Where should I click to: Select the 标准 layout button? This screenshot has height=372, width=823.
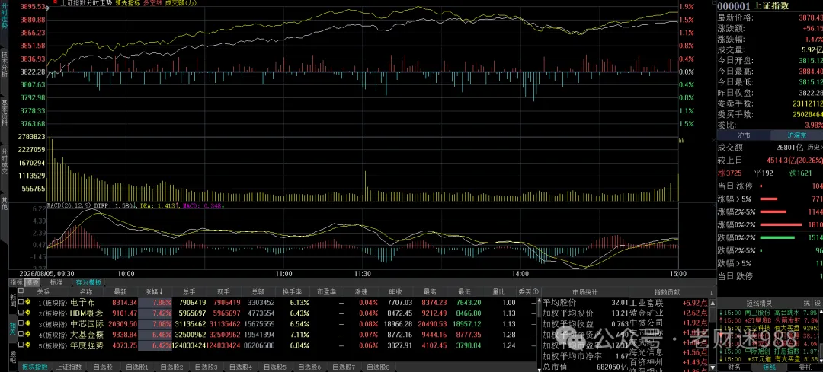pyautogui.click(x=56, y=282)
